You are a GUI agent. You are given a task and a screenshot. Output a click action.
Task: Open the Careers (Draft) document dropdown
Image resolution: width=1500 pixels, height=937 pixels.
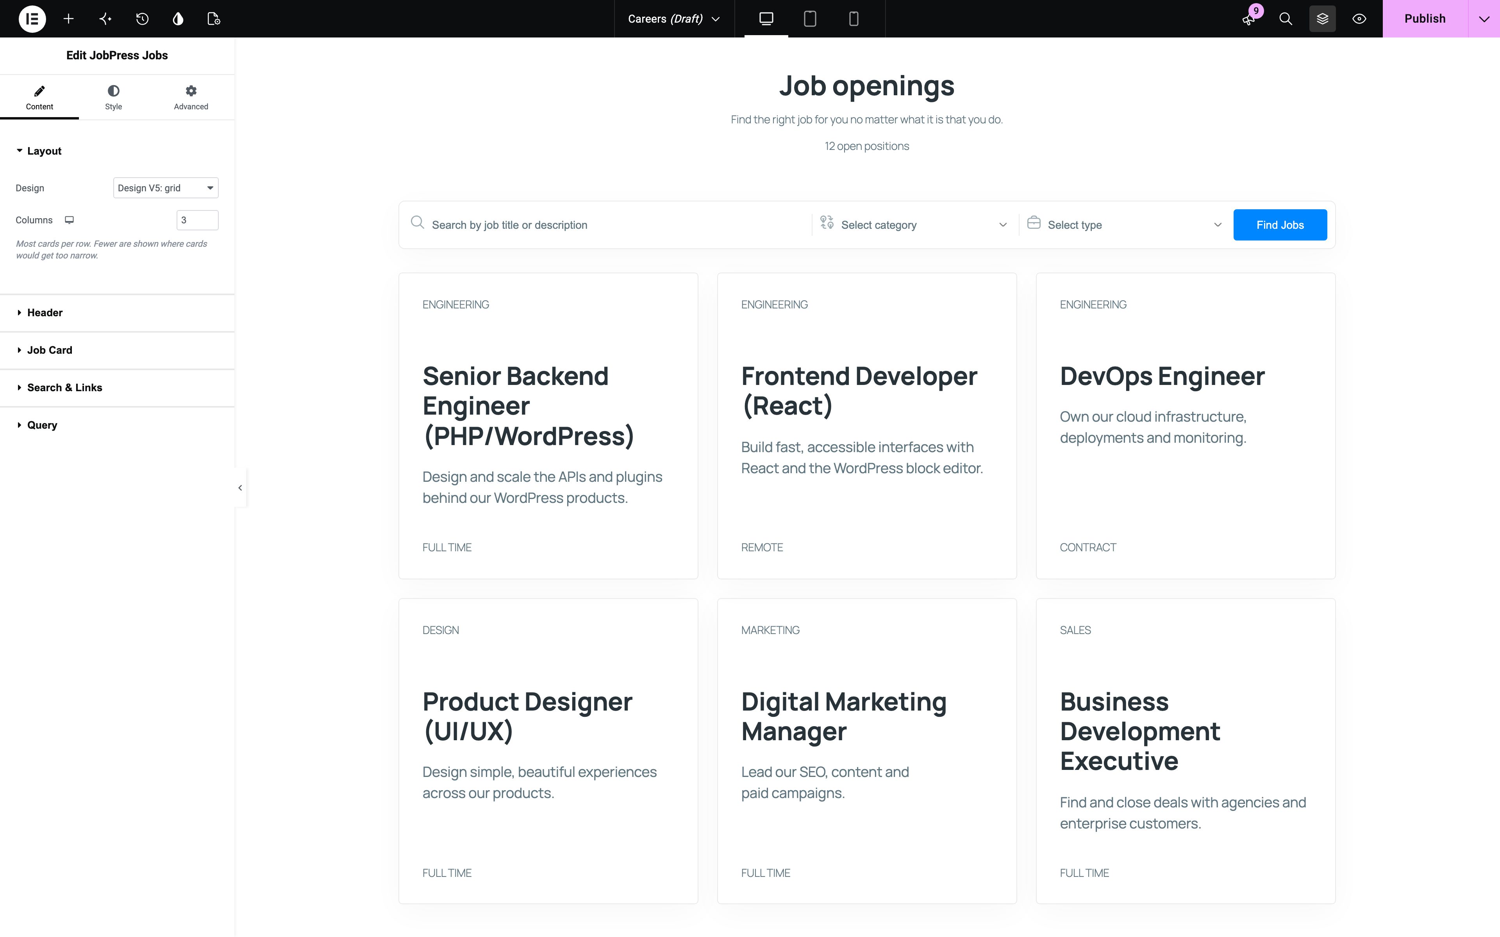coord(674,19)
